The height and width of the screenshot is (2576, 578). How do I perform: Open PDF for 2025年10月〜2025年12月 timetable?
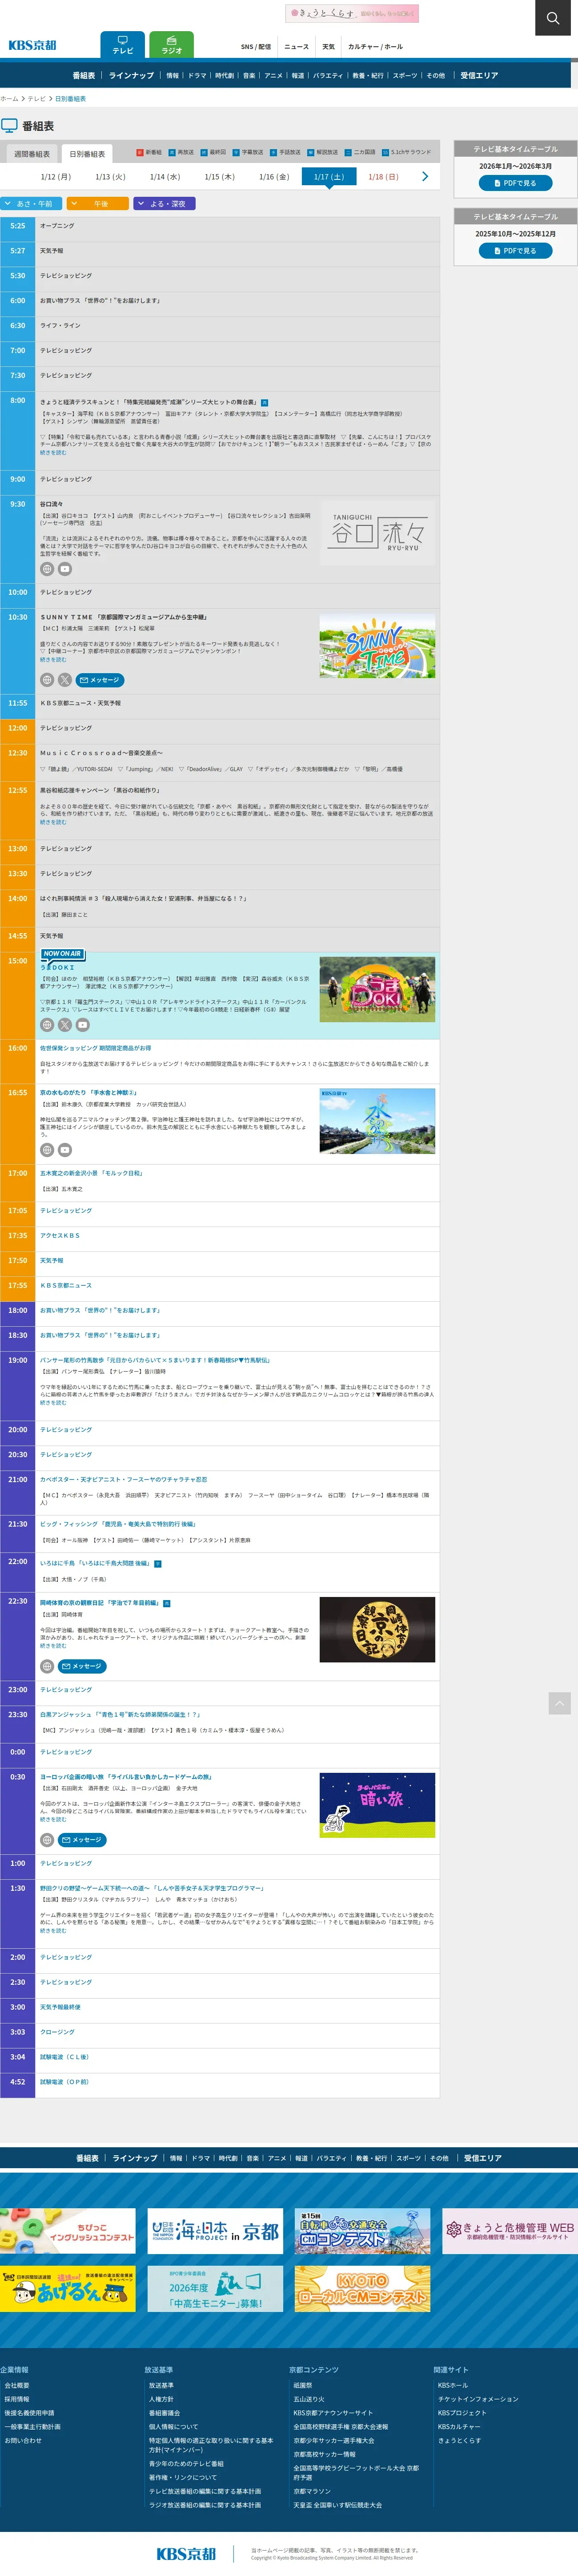516,251
